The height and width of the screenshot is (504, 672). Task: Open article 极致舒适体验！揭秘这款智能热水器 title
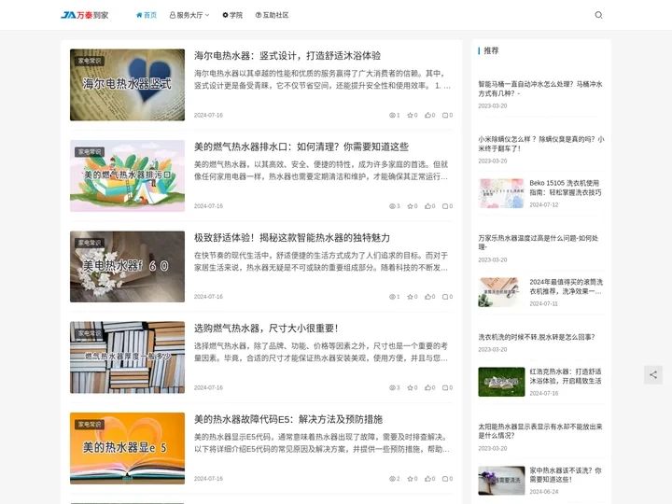(x=292, y=238)
